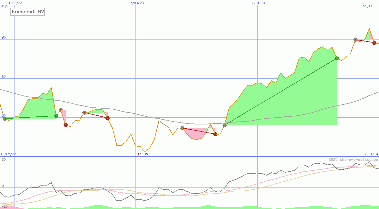Click the 61.35 low price annotation
Viewport: 379px width, 209px height.
(x=143, y=154)
